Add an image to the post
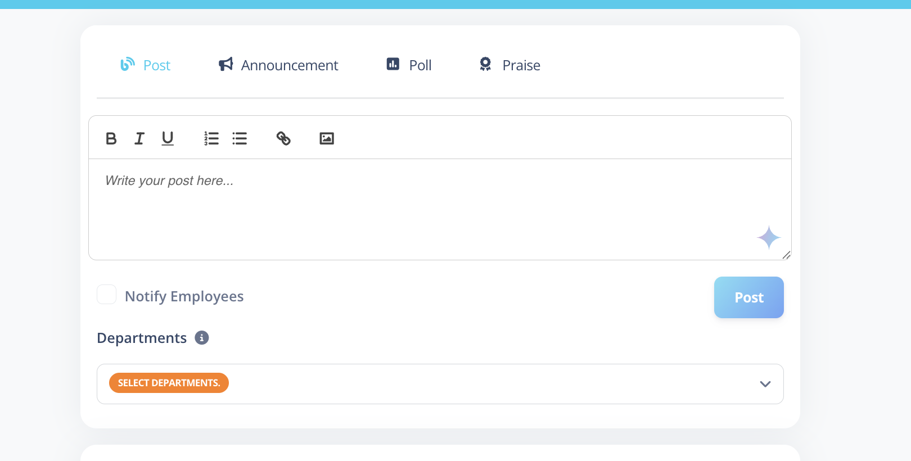Viewport: 911px width, 461px height. (327, 138)
